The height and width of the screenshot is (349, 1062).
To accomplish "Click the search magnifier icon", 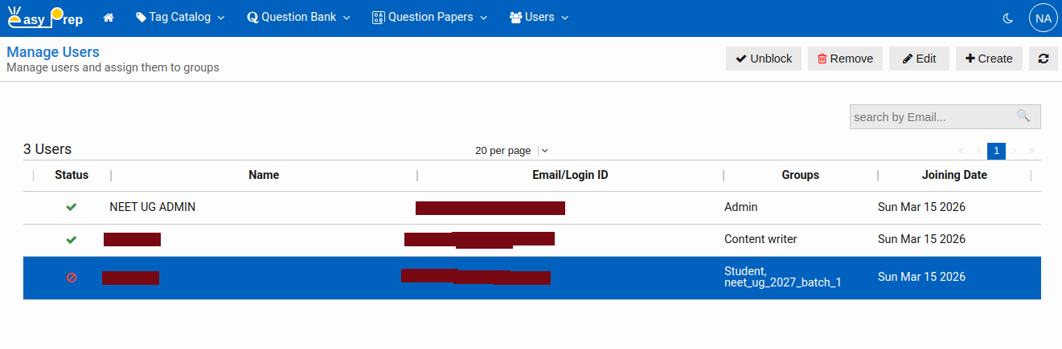I will [x=1023, y=116].
